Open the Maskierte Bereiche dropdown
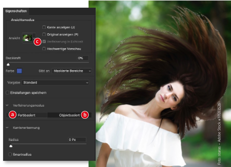 pos(72,71)
